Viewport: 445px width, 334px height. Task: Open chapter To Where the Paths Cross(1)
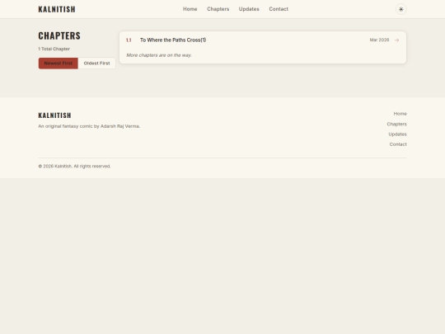173,40
